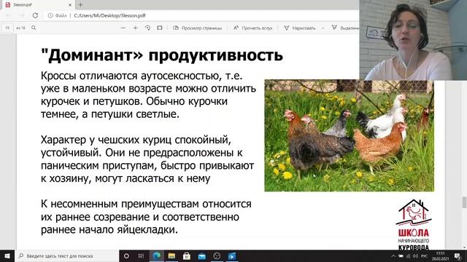Image resolution: width=467 pixels, height=262 pixels.
Task: Fit PDF page to width
Action: 160,28
